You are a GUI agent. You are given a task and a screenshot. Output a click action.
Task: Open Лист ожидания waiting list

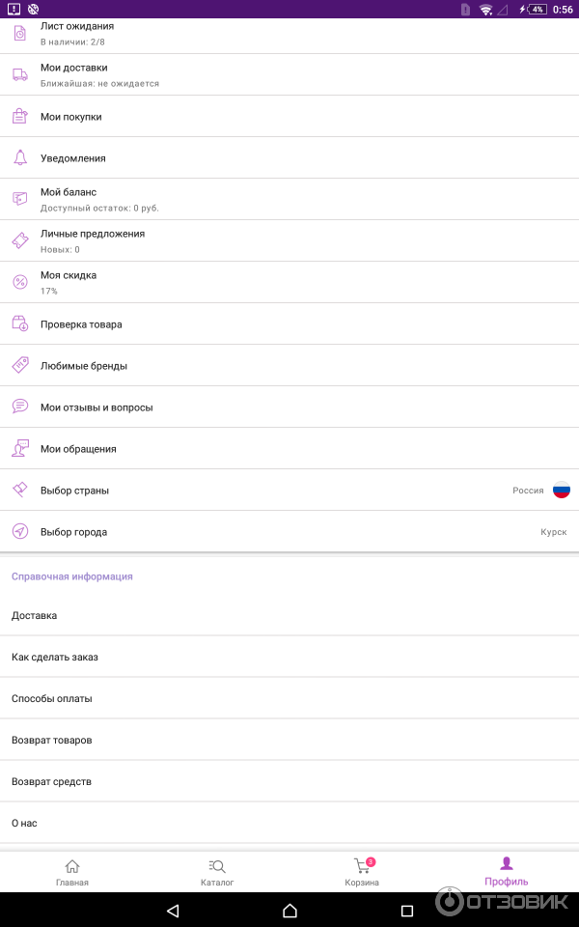[x=289, y=33]
